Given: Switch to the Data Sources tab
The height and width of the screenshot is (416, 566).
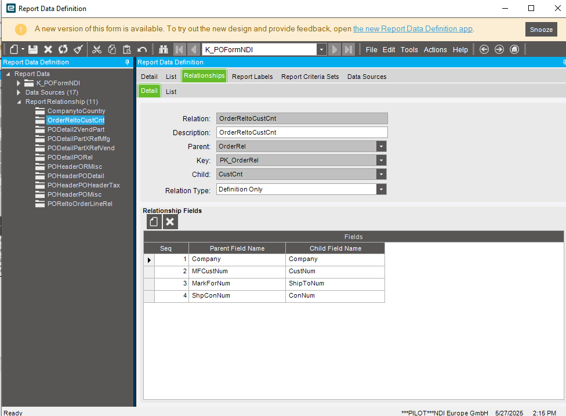Looking at the screenshot, I should [367, 77].
